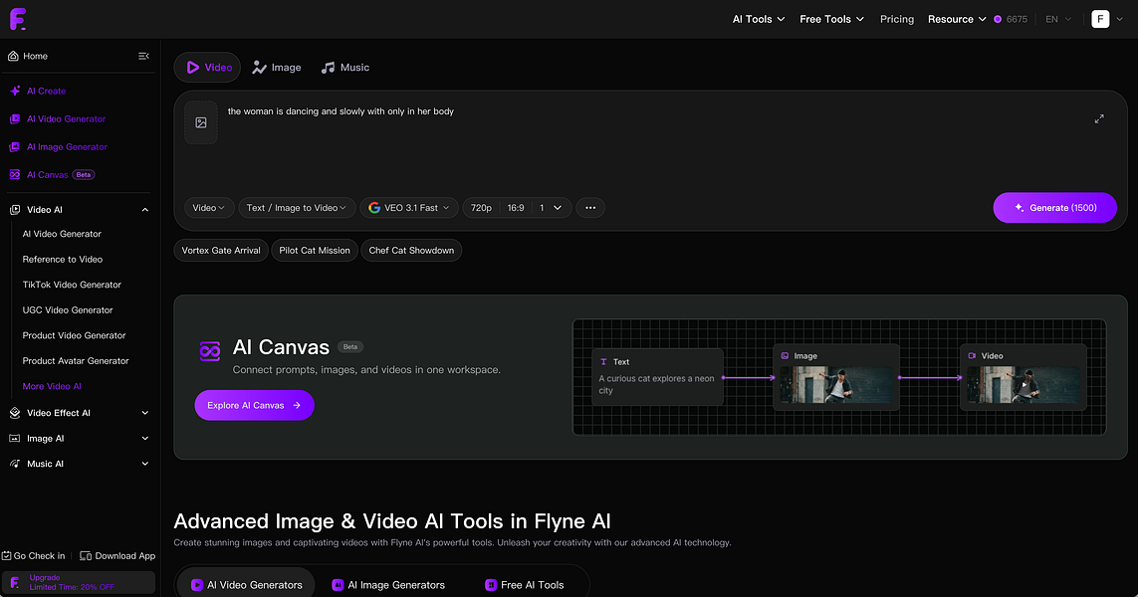The width and height of the screenshot is (1138, 597).
Task: Click the More Video AI link
Action: (x=52, y=386)
